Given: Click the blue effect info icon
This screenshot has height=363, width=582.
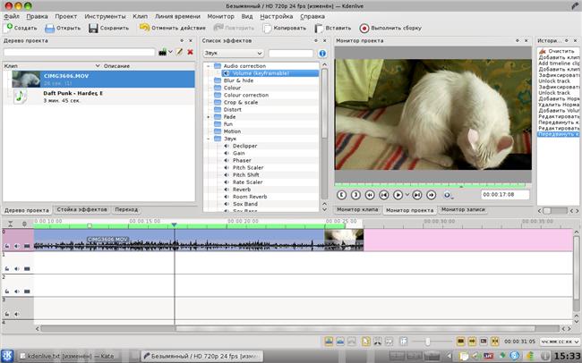Looking at the screenshot, I should point(322,54).
